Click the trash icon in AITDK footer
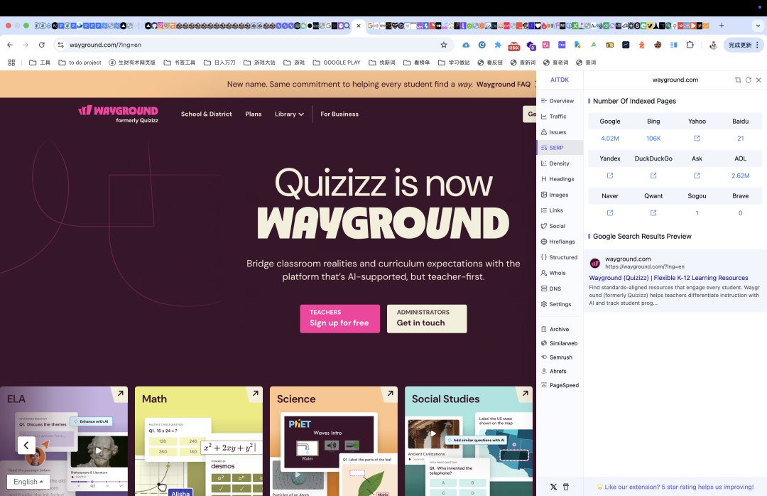 pos(566,487)
